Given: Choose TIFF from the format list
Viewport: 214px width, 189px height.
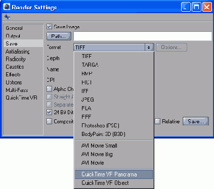Looking at the screenshot, I should pyautogui.click(x=114, y=56).
